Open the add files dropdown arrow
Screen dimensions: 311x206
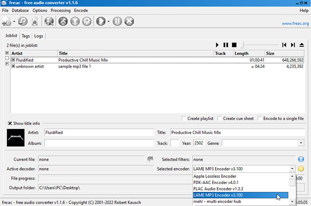[14, 22]
